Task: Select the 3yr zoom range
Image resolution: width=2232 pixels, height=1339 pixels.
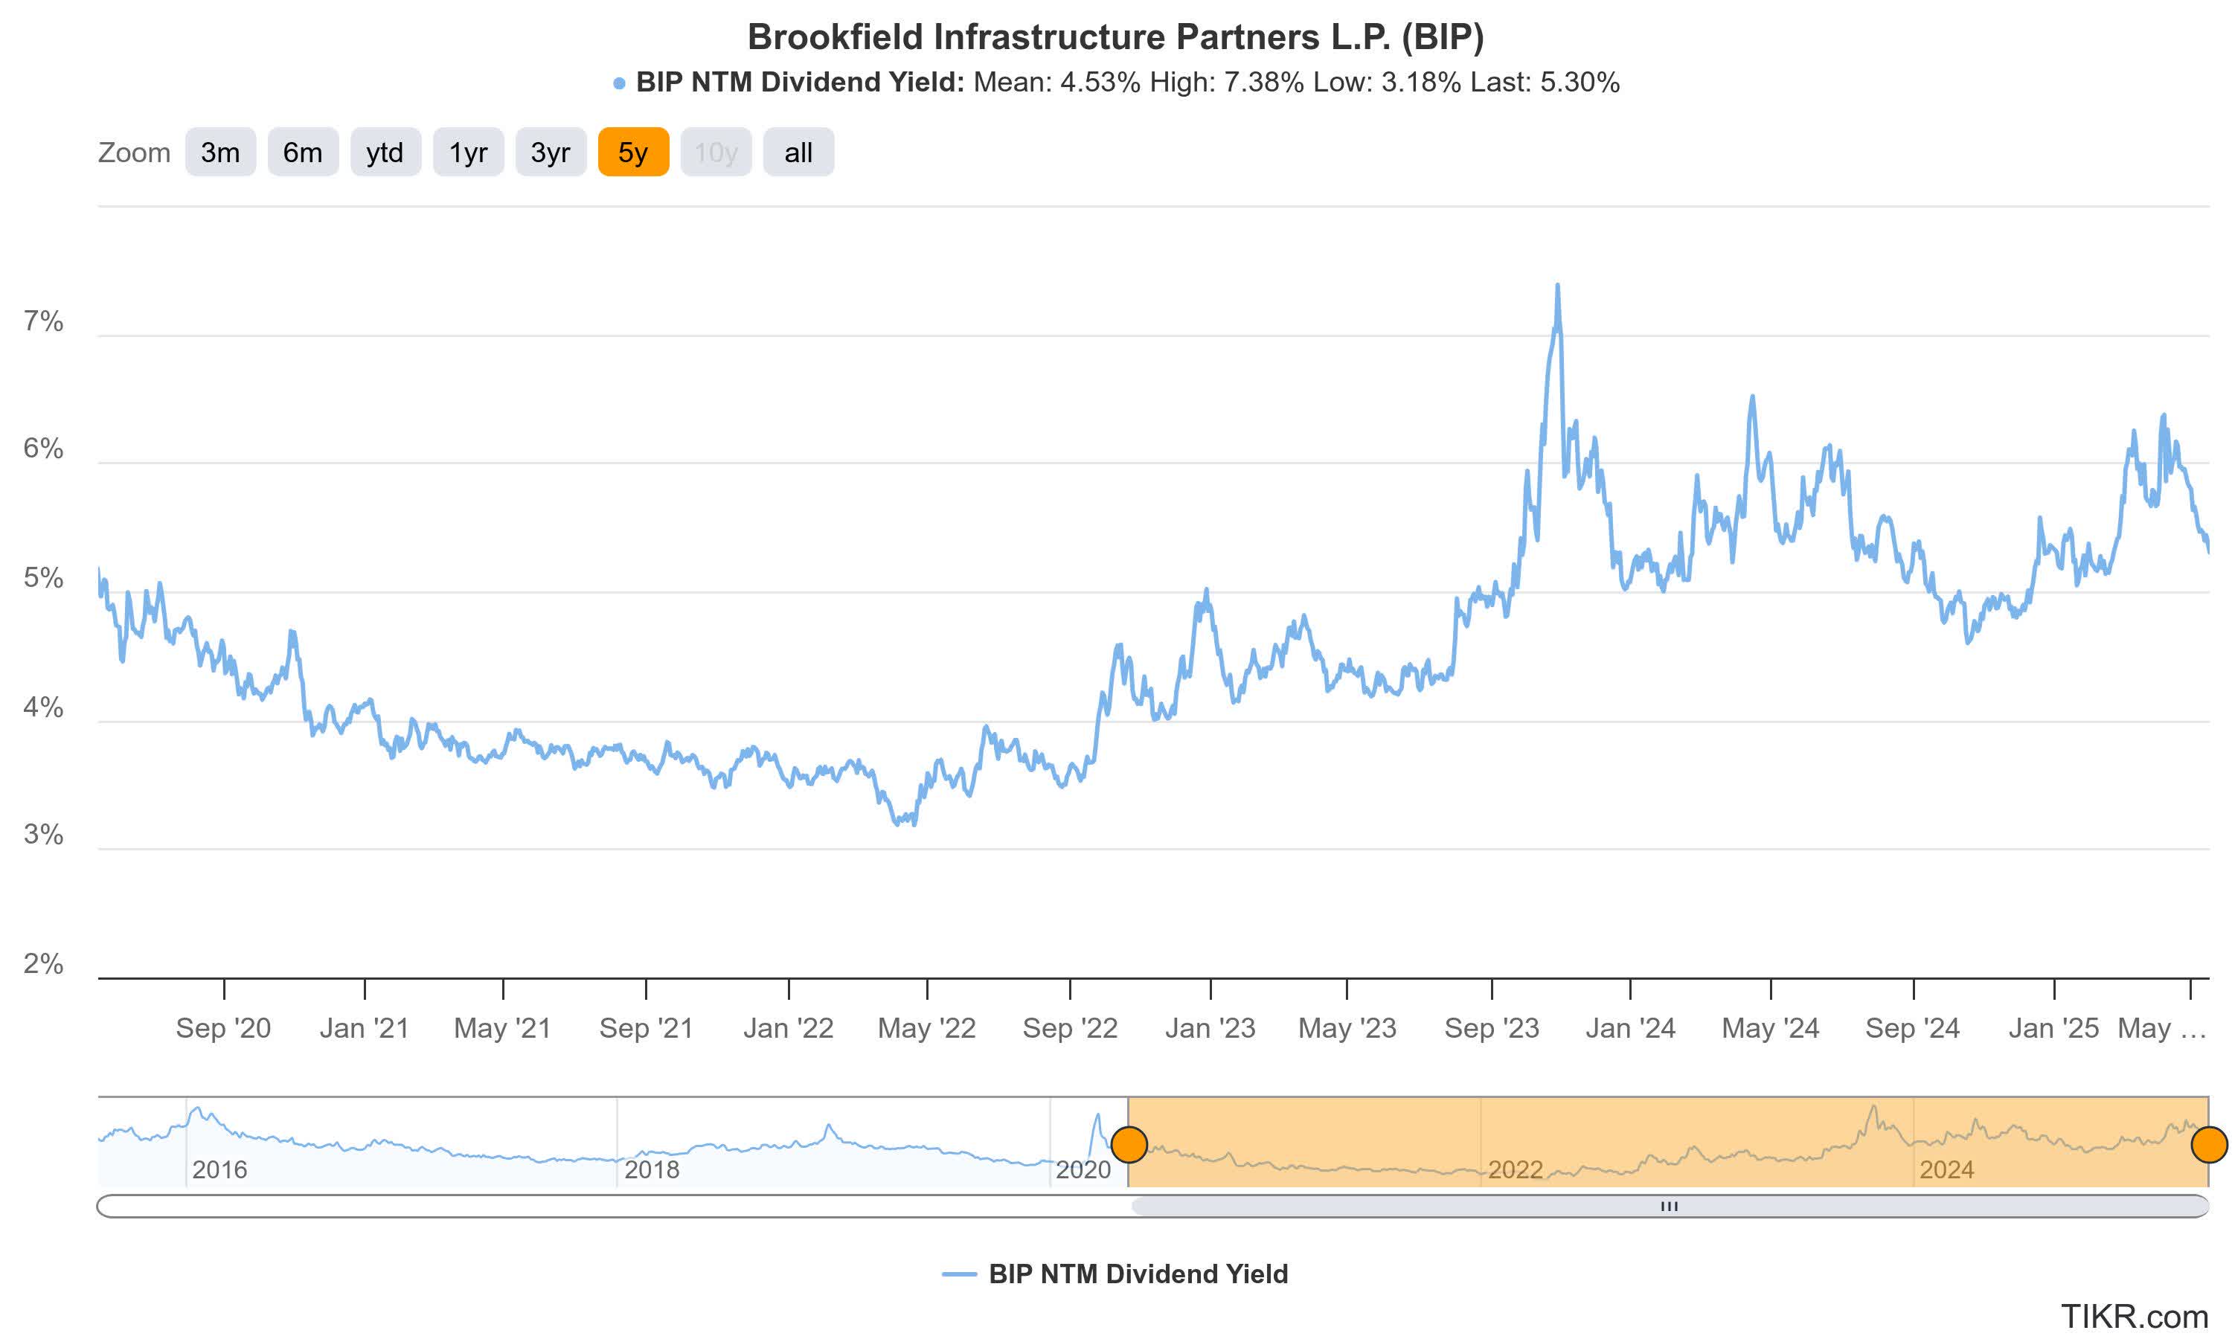Action: click(x=551, y=152)
